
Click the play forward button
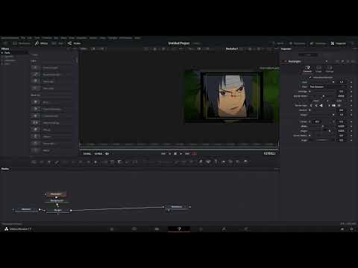[181, 153]
